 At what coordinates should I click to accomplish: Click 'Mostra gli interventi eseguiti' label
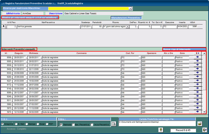coord(30,17)
